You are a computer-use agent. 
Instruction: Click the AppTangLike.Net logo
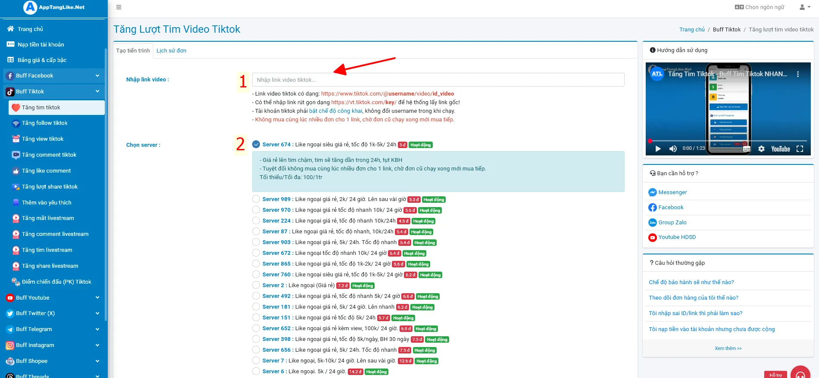coord(54,7)
